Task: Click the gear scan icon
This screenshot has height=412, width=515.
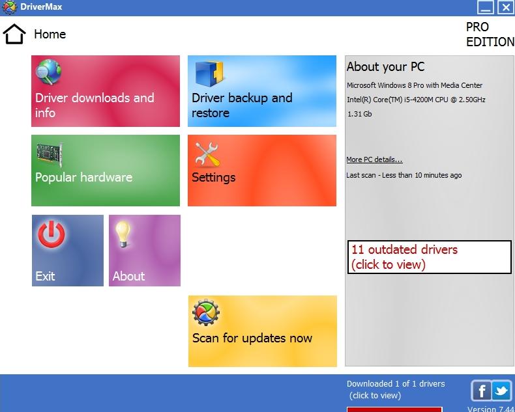Action: [206, 312]
